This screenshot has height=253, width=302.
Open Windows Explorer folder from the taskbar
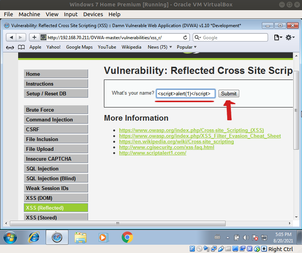tap(81, 238)
